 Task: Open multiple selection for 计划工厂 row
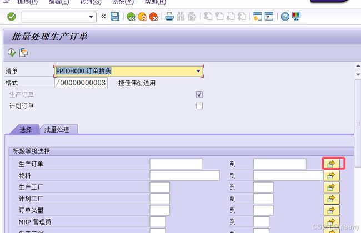332,199
